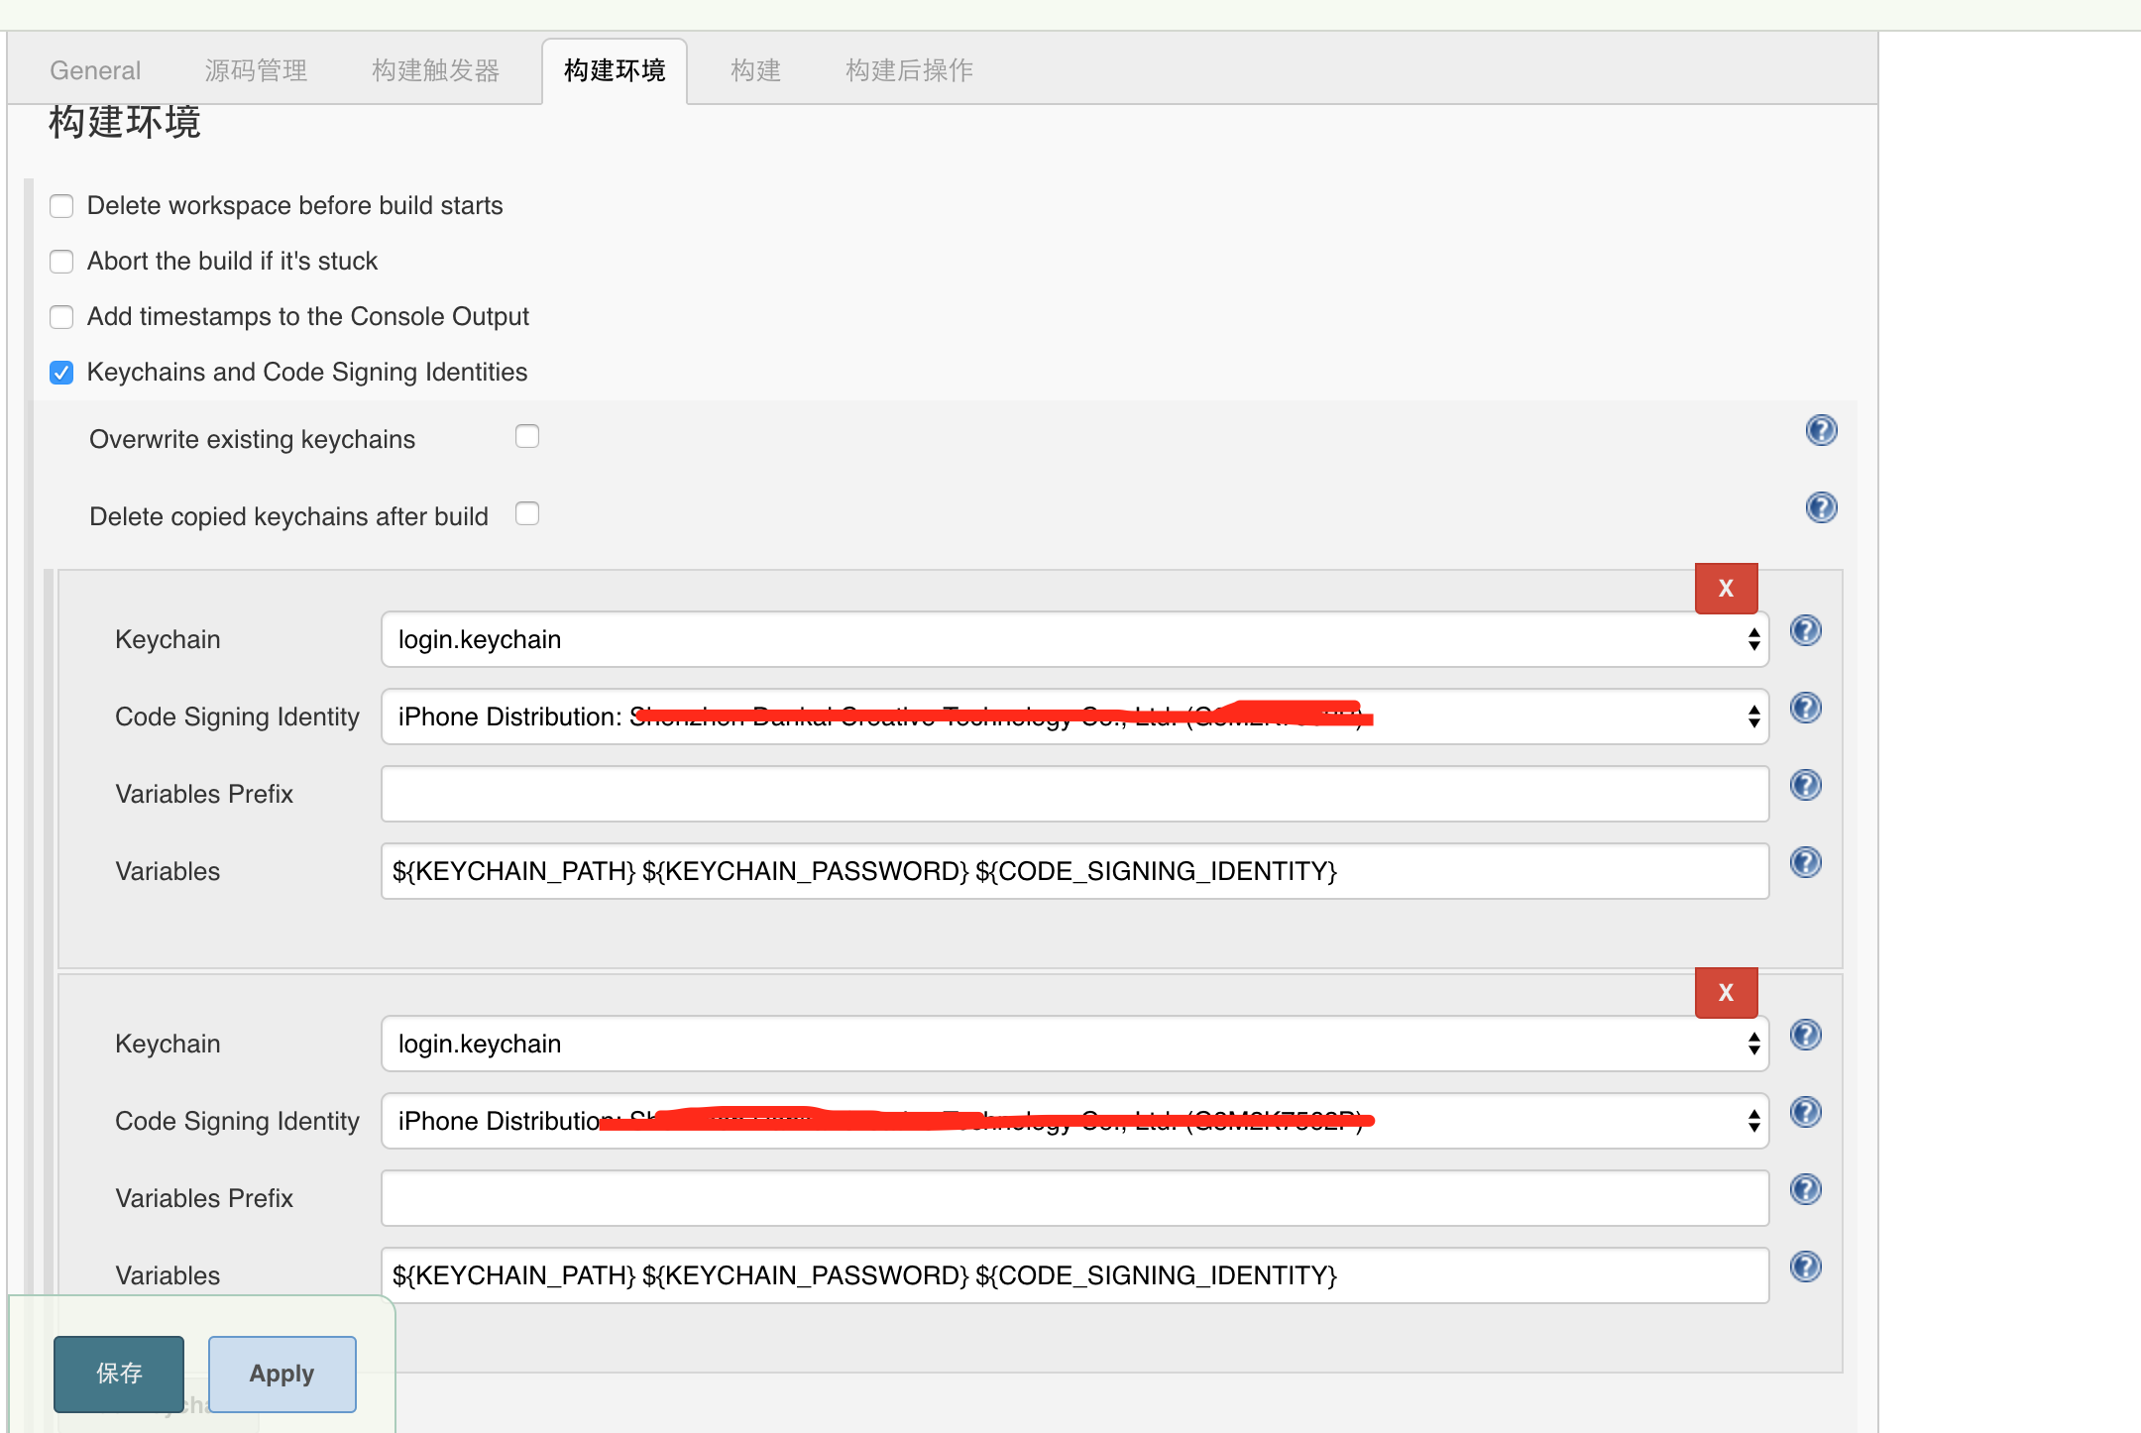Open the second Code Signing Identity dropdown
Screen dimensions: 2141x1433
(1074, 1121)
